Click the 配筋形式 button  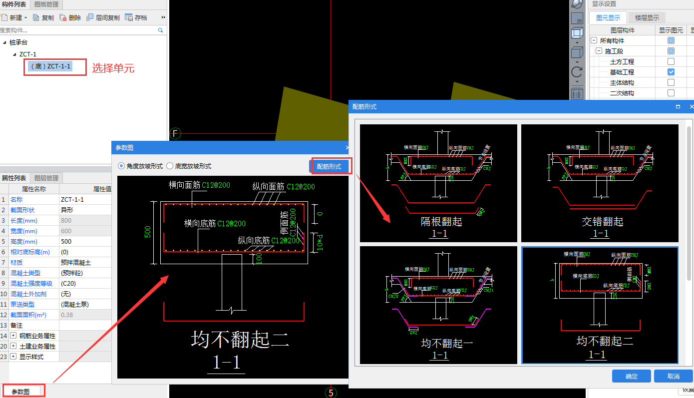coord(329,166)
